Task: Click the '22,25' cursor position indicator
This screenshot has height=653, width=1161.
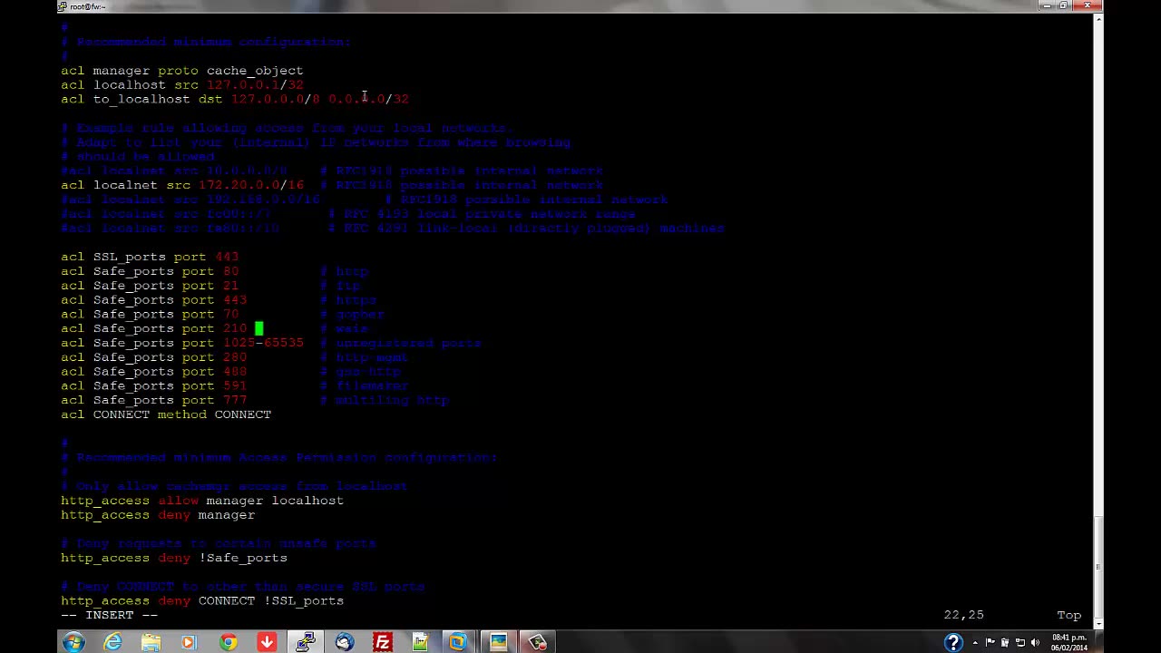Action: (x=963, y=615)
